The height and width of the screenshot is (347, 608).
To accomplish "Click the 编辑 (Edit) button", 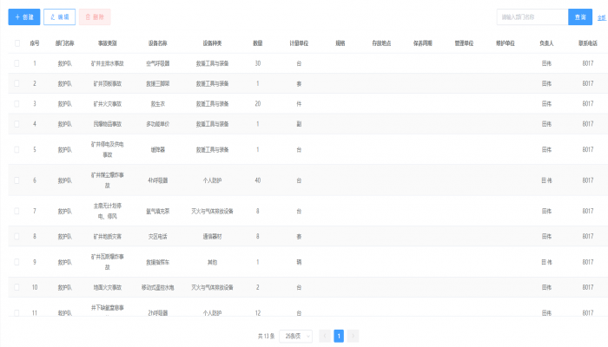I will click(59, 16).
